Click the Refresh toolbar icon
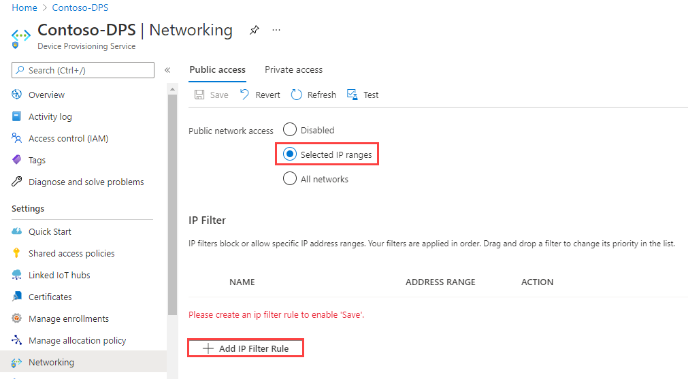Image resolution: width=688 pixels, height=379 pixels. click(297, 95)
